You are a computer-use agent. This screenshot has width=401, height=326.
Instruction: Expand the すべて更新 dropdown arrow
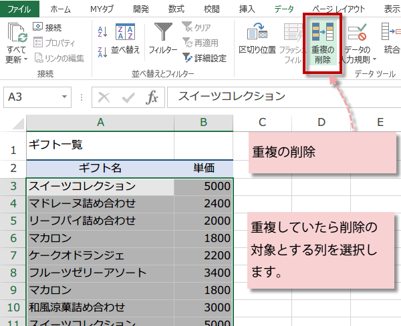click(x=25, y=59)
